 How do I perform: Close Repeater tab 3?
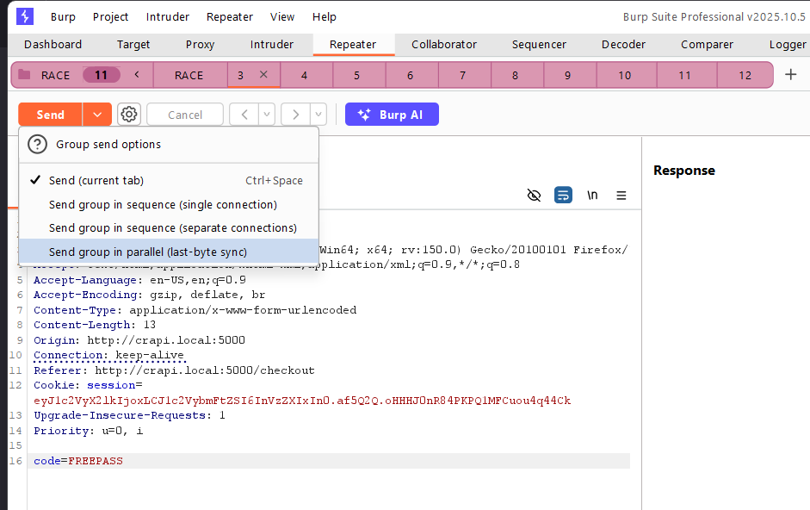pos(263,74)
